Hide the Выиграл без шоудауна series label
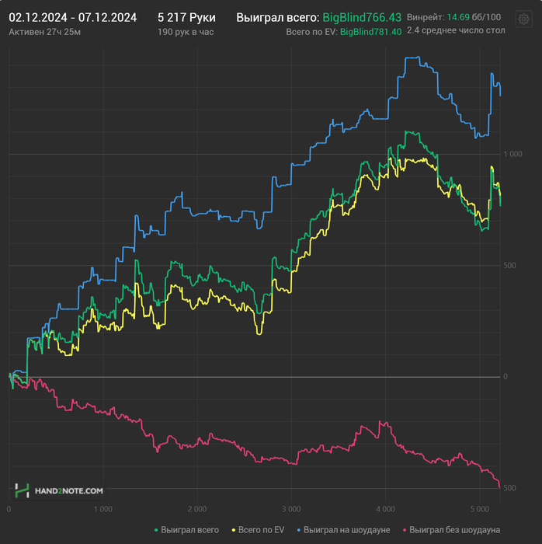 coord(455,530)
